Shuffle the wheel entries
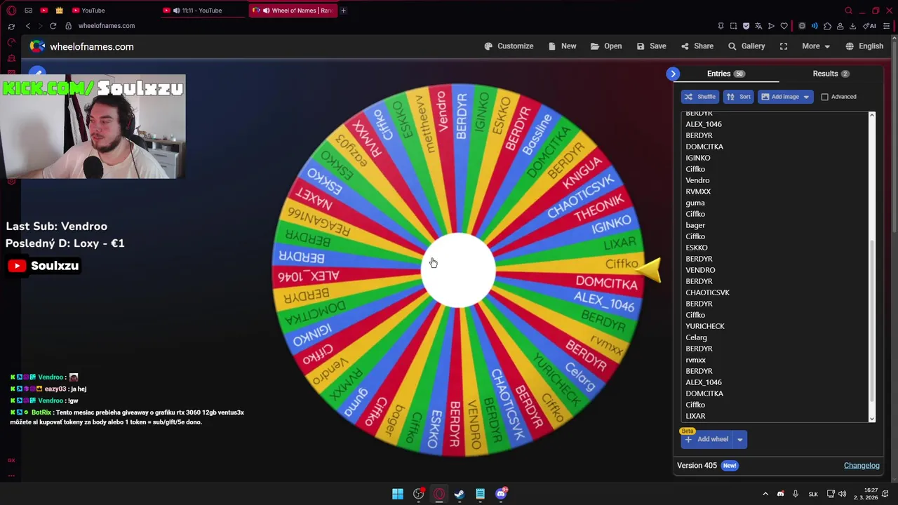The width and height of the screenshot is (898, 505). point(699,97)
